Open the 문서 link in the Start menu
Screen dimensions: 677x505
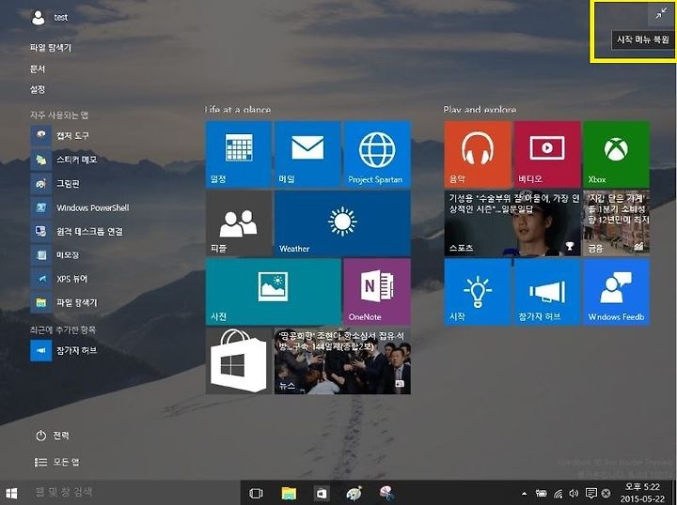38,69
